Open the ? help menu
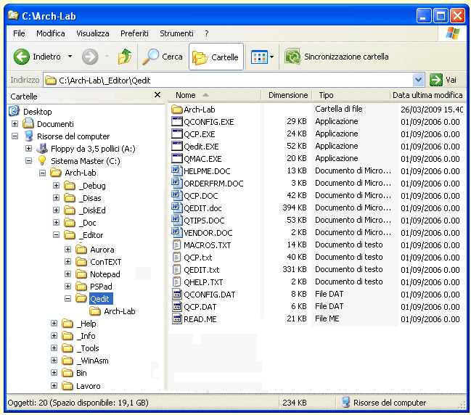The width and height of the screenshot is (471, 415). (x=207, y=33)
